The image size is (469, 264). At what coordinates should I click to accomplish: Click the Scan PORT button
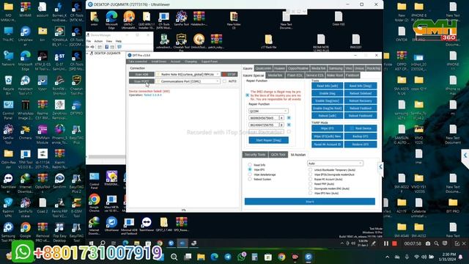(141, 81)
